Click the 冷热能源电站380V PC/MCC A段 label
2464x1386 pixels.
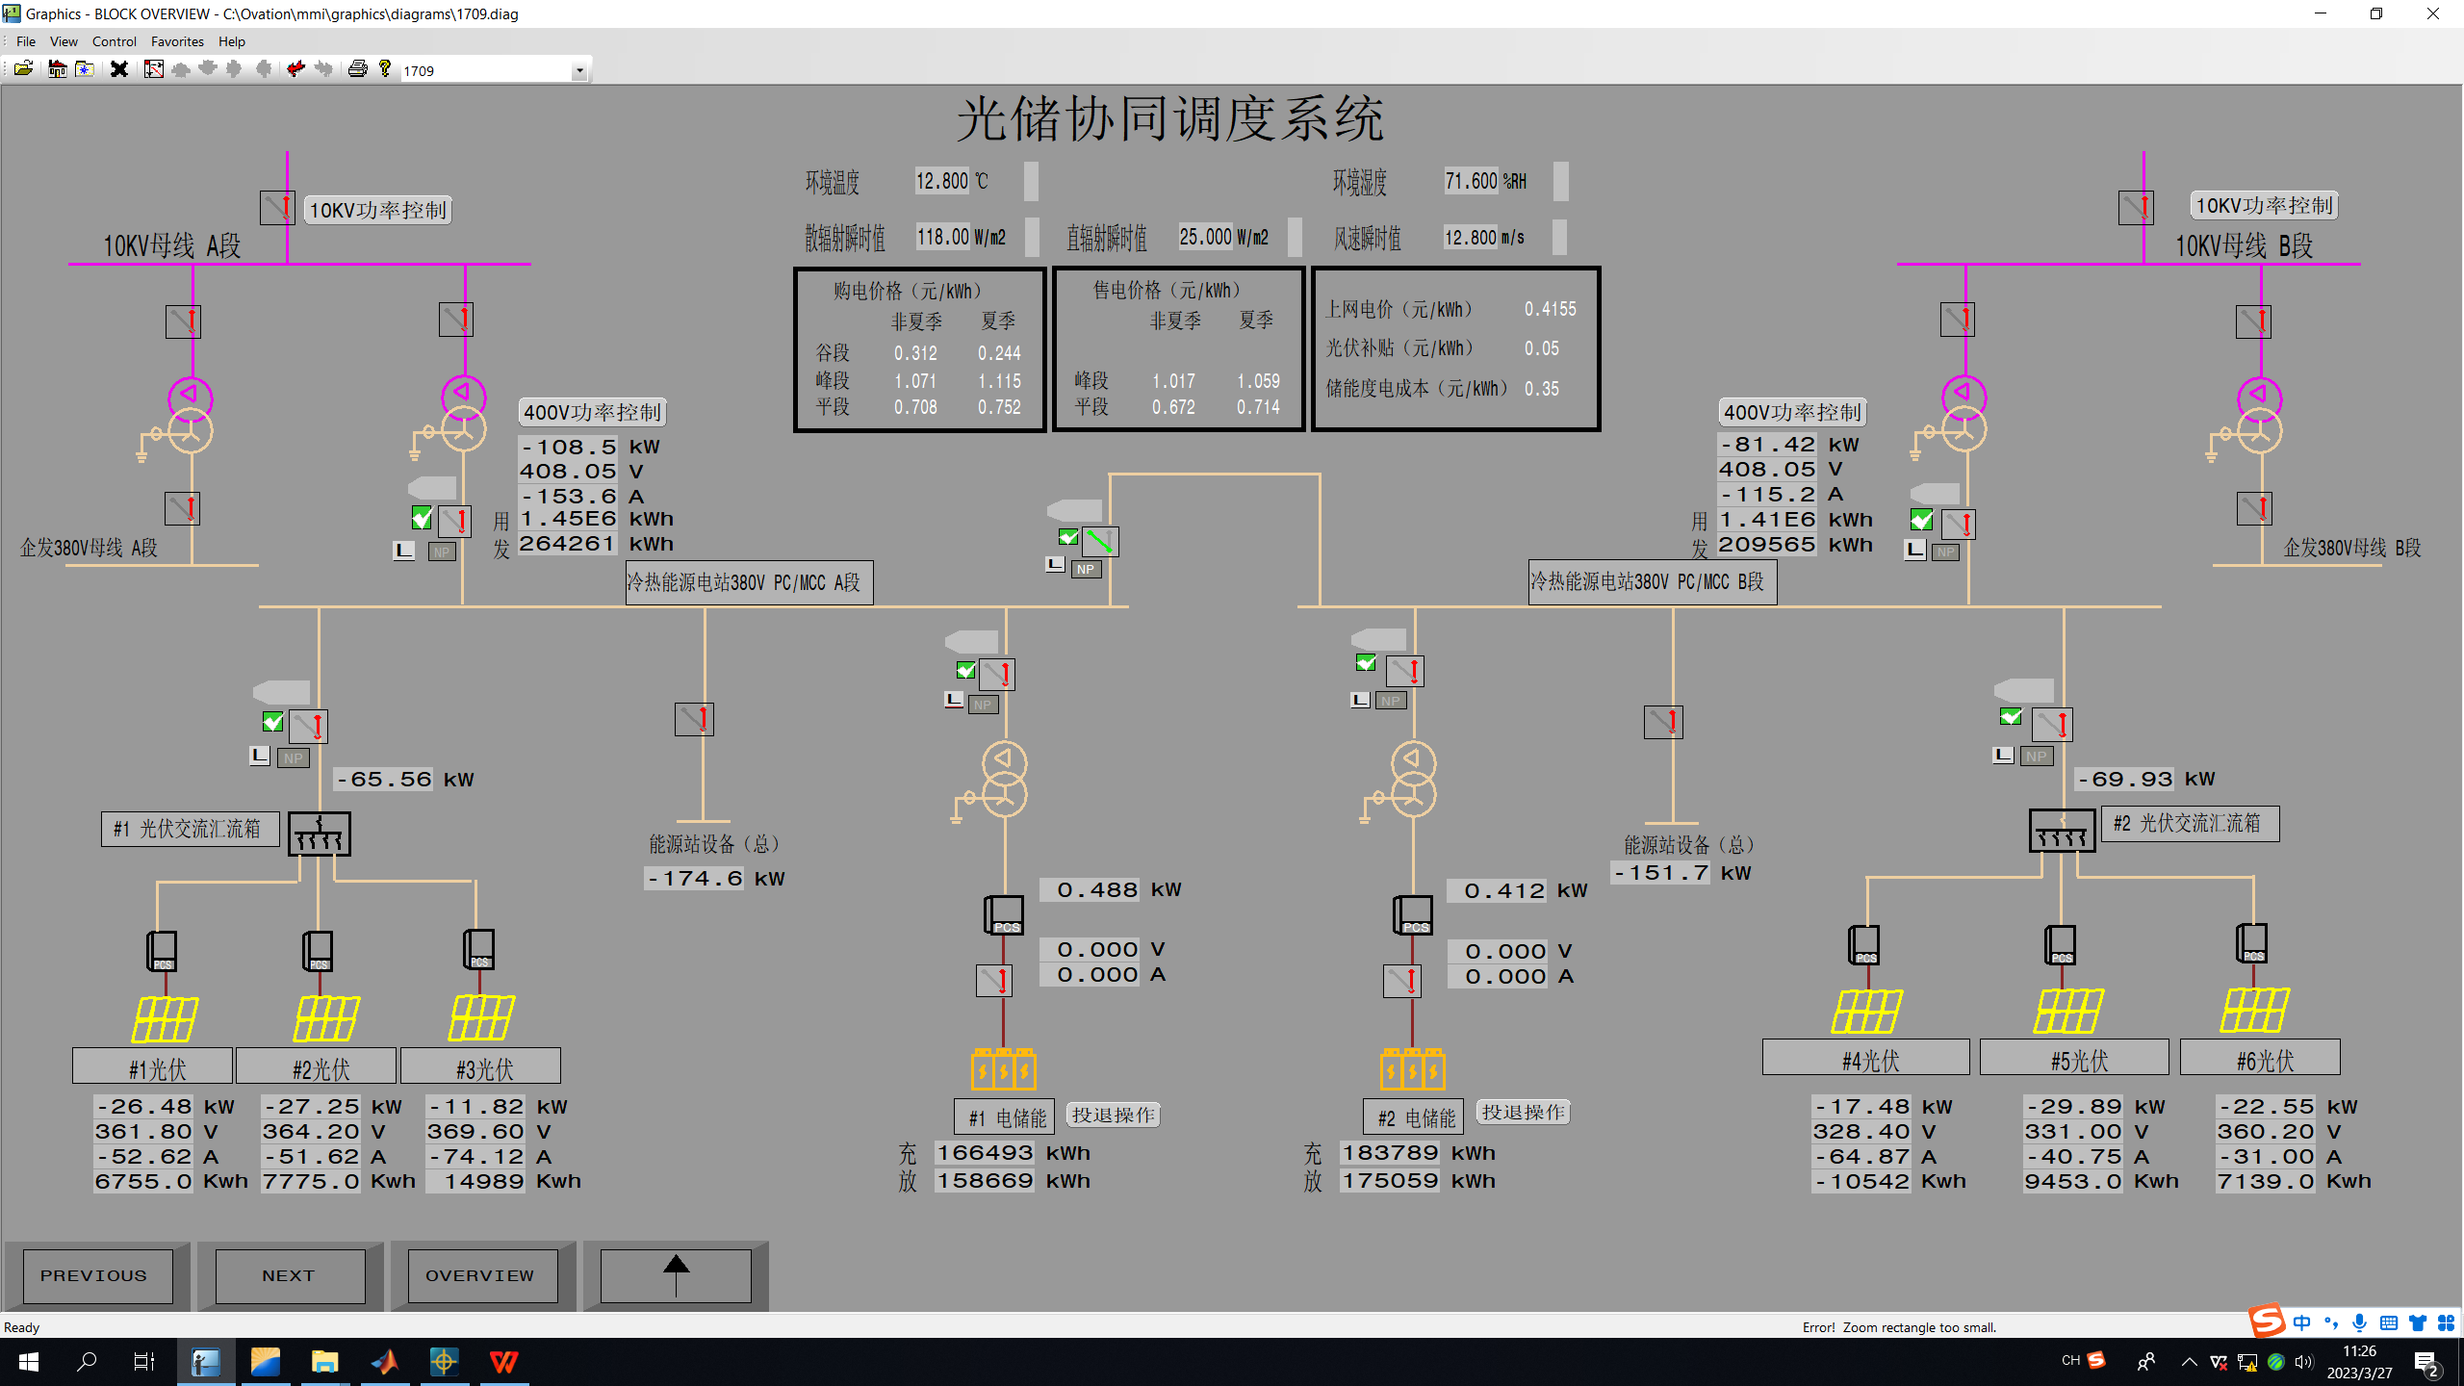(x=749, y=582)
